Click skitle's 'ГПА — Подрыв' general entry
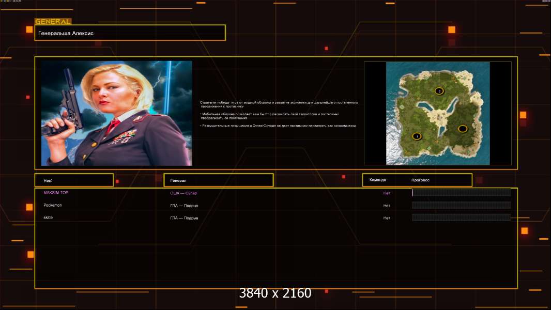This screenshot has width=551, height=310. pyautogui.click(x=184, y=218)
